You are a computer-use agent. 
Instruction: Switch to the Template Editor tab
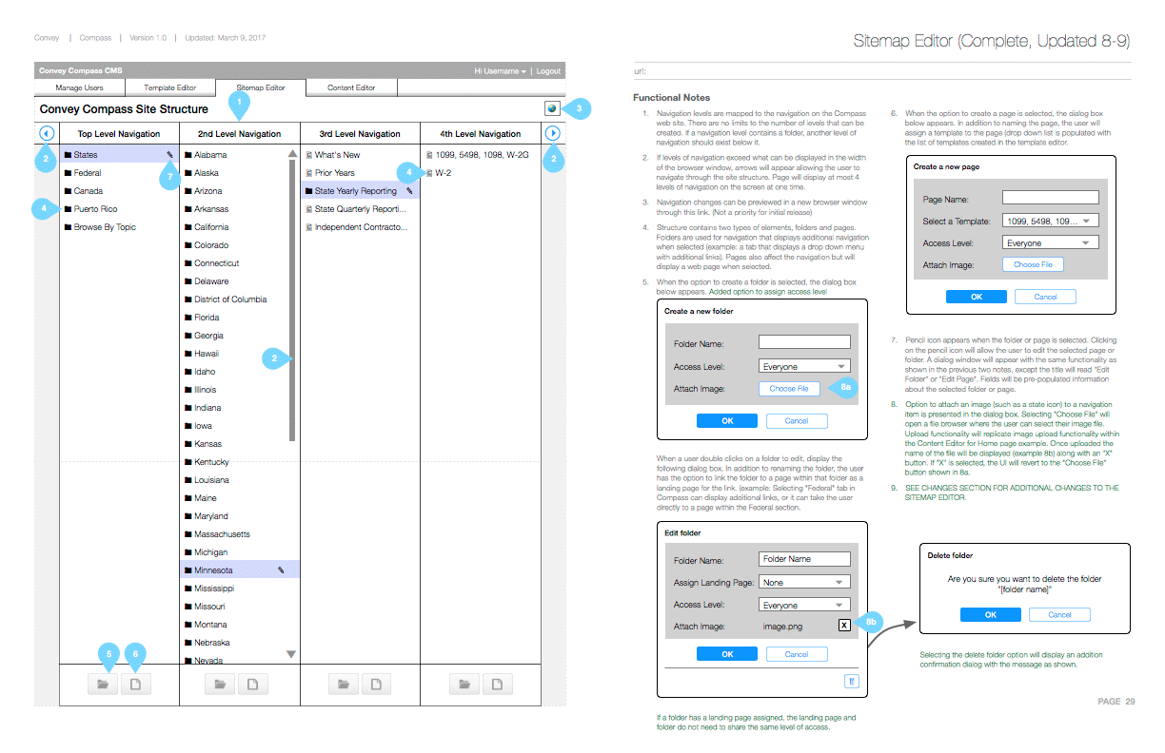169,87
